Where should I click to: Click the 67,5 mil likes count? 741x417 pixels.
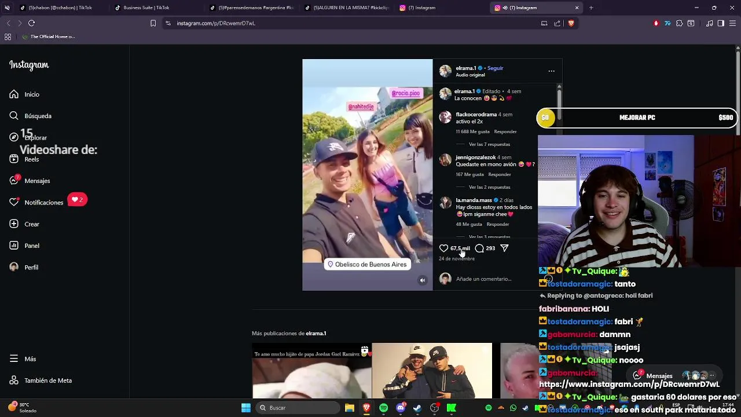(460, 248)
